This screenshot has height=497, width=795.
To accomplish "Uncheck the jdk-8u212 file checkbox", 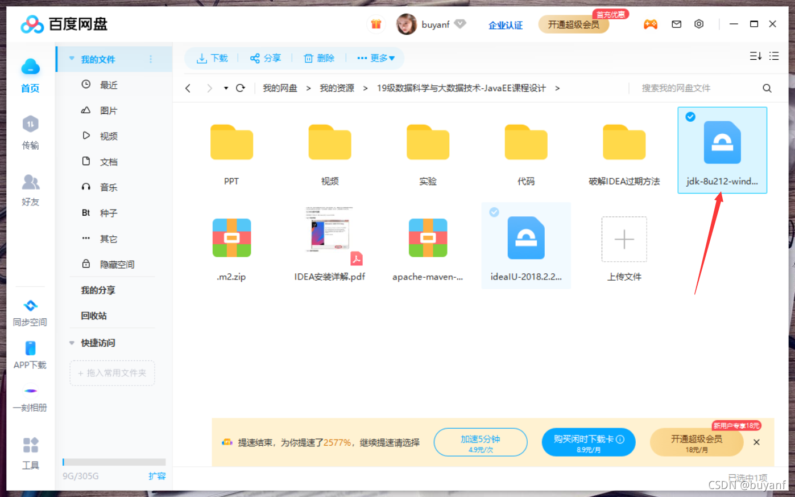I will [x=690, y=117].
